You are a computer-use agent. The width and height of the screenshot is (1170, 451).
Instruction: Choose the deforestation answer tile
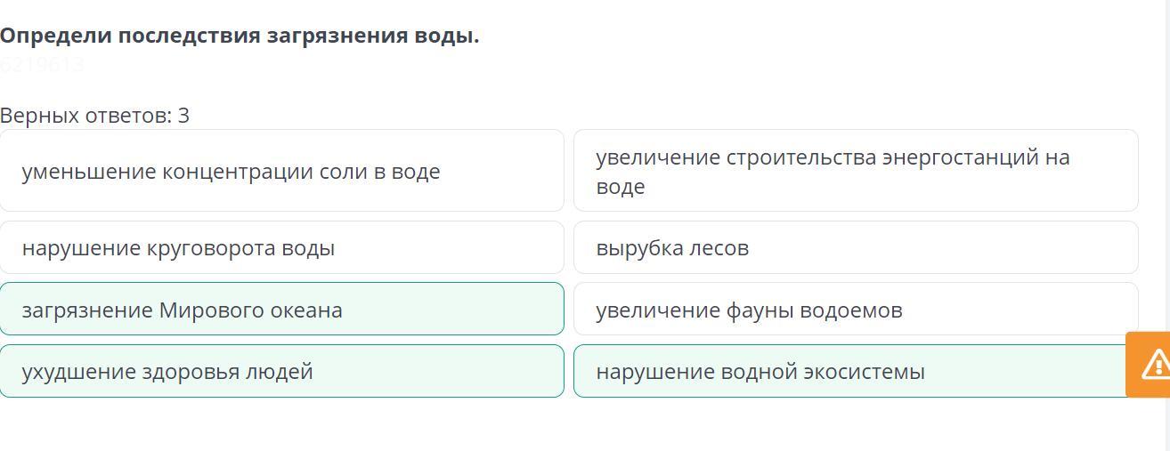[855, 247]
